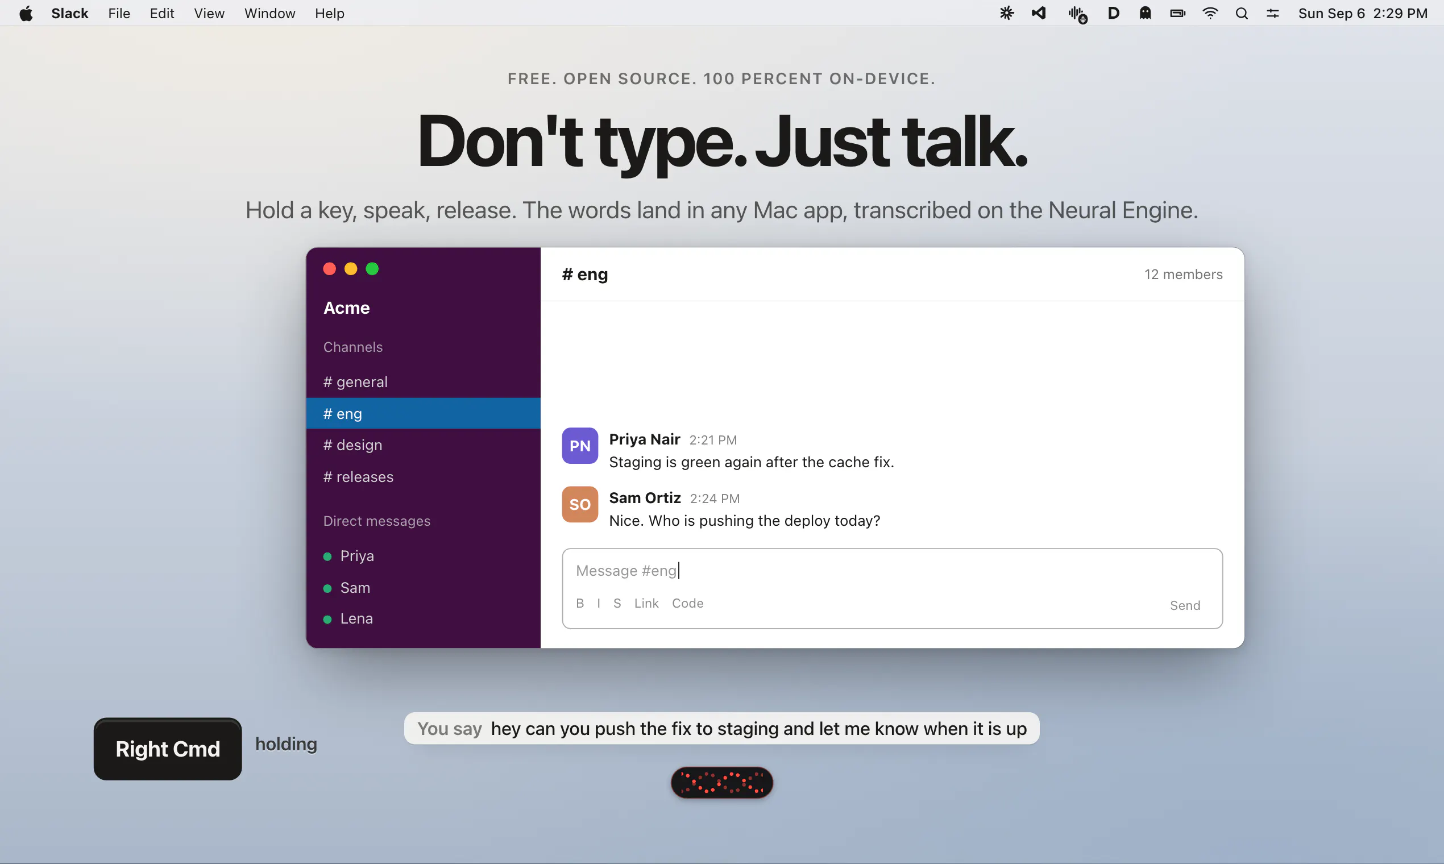This screenshot has height=864, width=1444.
Task: Click the Channels section header
Action: tap(353, 347)
